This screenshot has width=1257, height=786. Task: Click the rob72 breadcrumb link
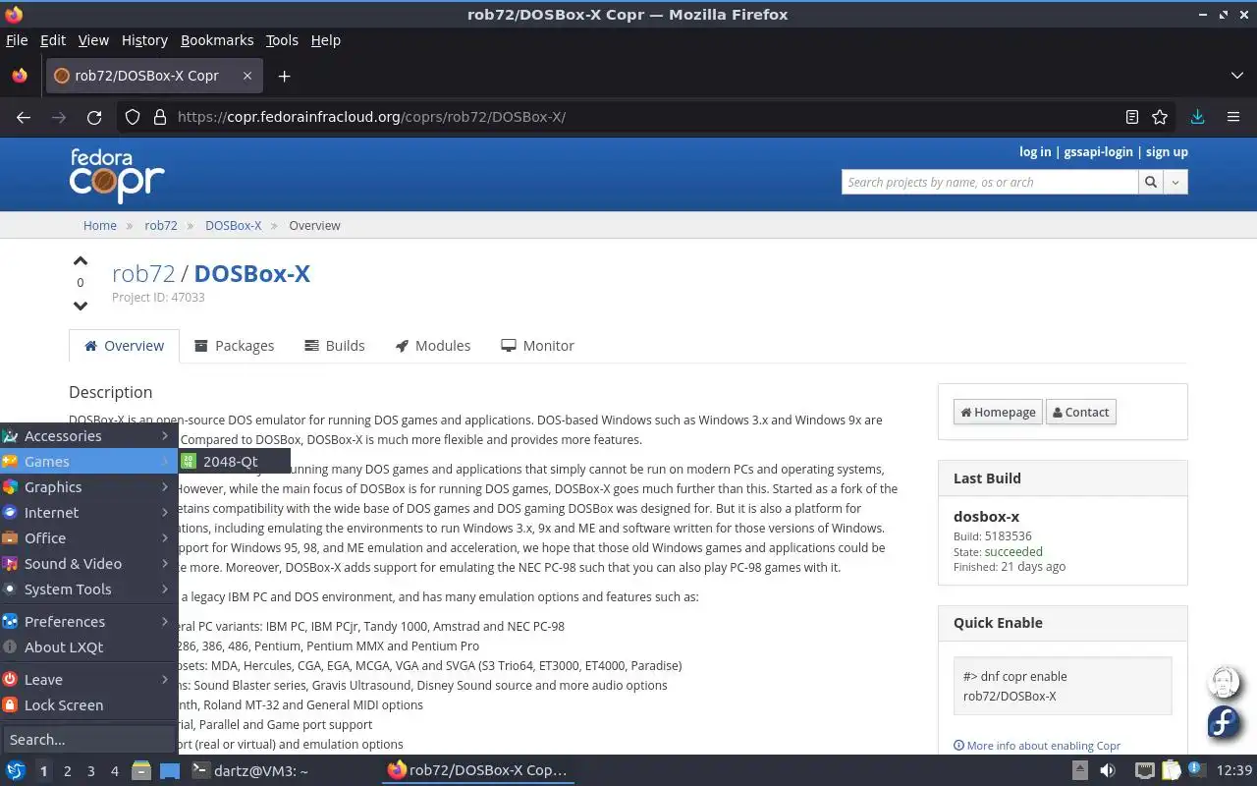point(161,225)
